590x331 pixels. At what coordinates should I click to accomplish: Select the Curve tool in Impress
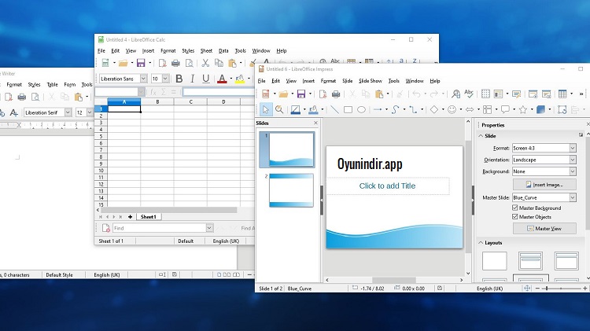pos(395,110)
